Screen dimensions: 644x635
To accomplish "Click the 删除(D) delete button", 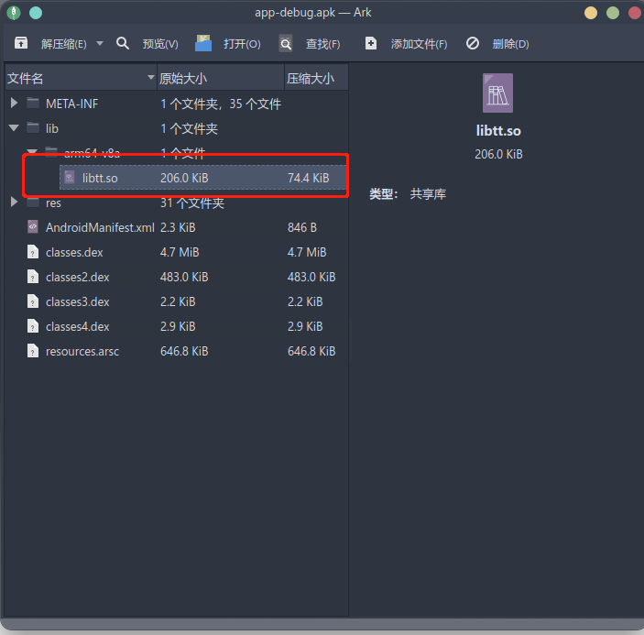I will pos(510,44).
